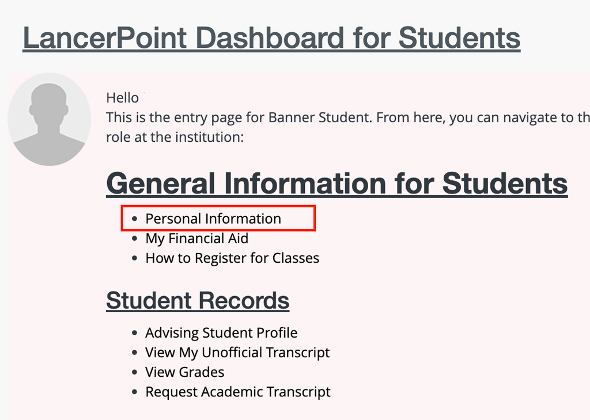Viewport: 590px width, 420px height.
Task: Go to My Financial Aid
Action: point(196,239)
